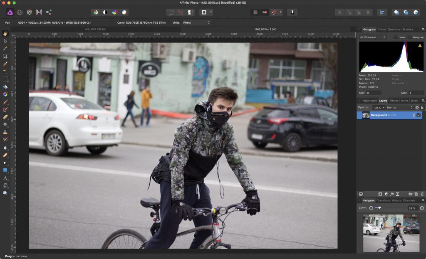Select the Clone Brush tool

point(5,132)
